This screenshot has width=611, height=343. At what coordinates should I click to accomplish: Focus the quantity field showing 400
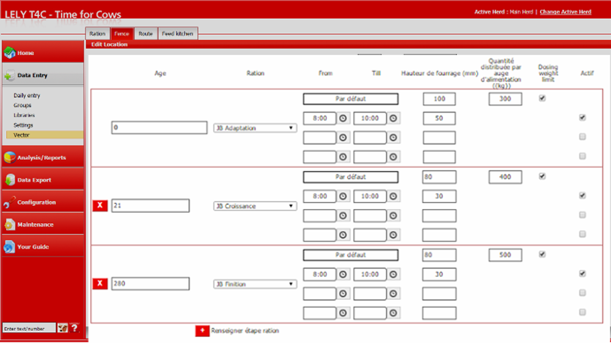505,177
